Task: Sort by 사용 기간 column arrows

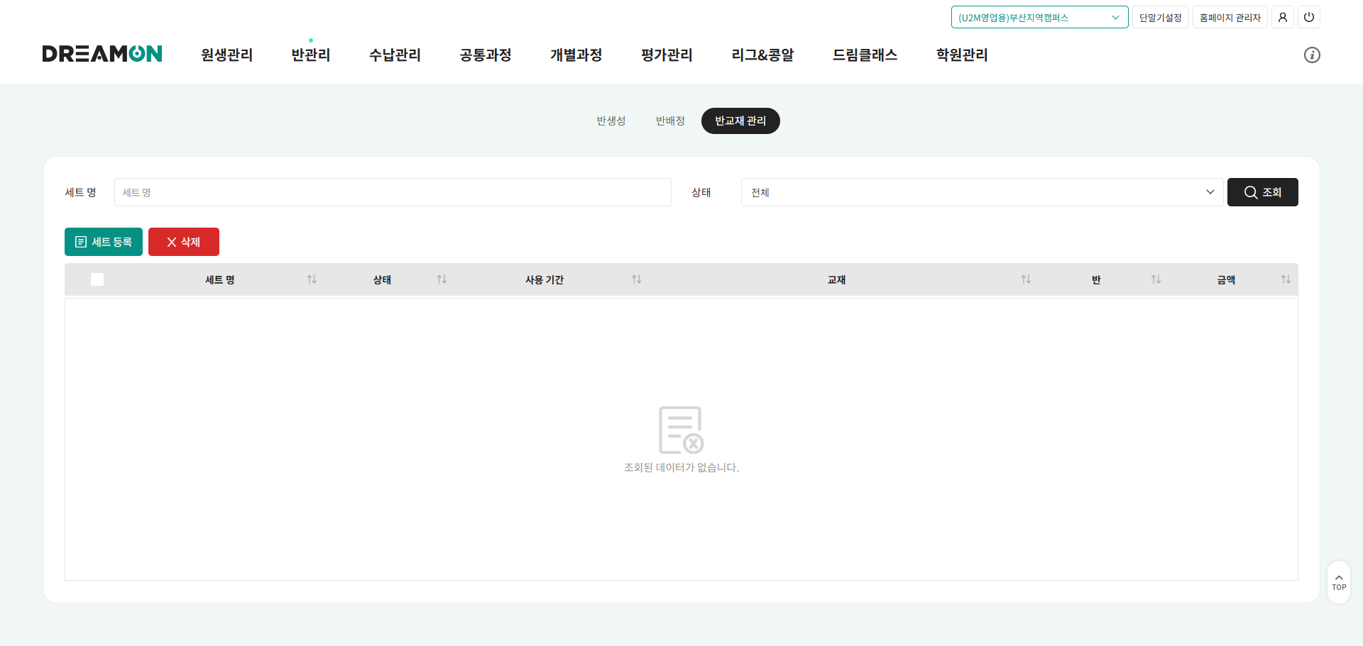Action: [x=636, y=279]
